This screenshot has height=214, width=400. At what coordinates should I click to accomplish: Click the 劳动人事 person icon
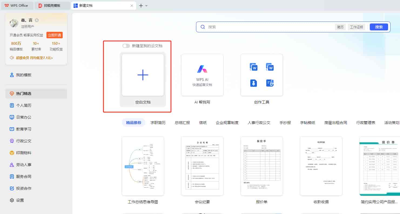pos(12,165)
